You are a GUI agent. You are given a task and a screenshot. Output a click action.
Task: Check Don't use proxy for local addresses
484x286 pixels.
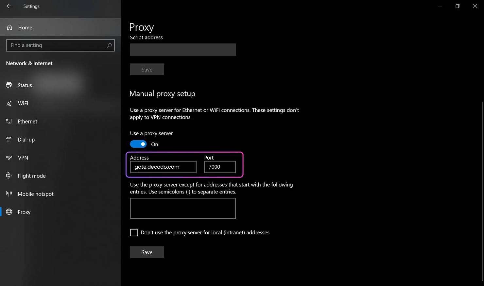click(x=134, y=232)
